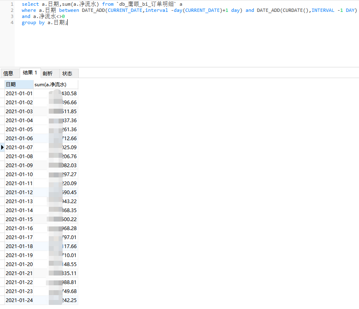This screenshot has width=359, height=309.
Task: Click the sum value ending 20.09
Action: (56, 184)
